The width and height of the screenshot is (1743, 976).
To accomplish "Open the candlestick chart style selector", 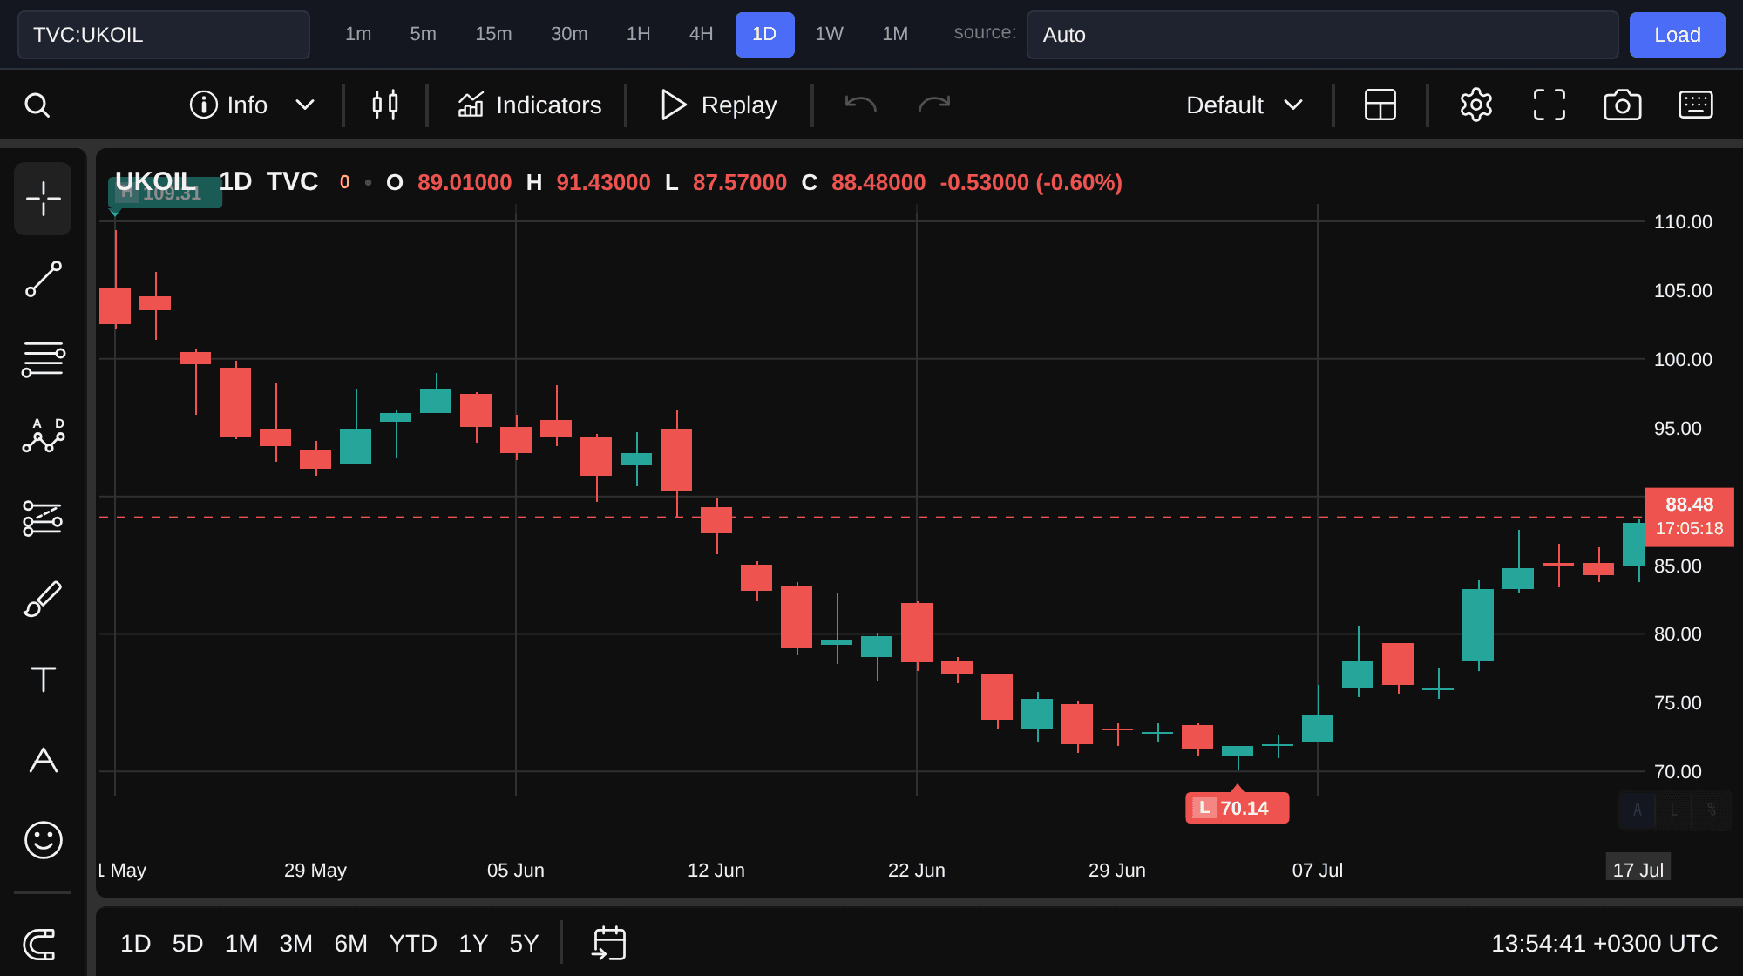I will (385, 105).
